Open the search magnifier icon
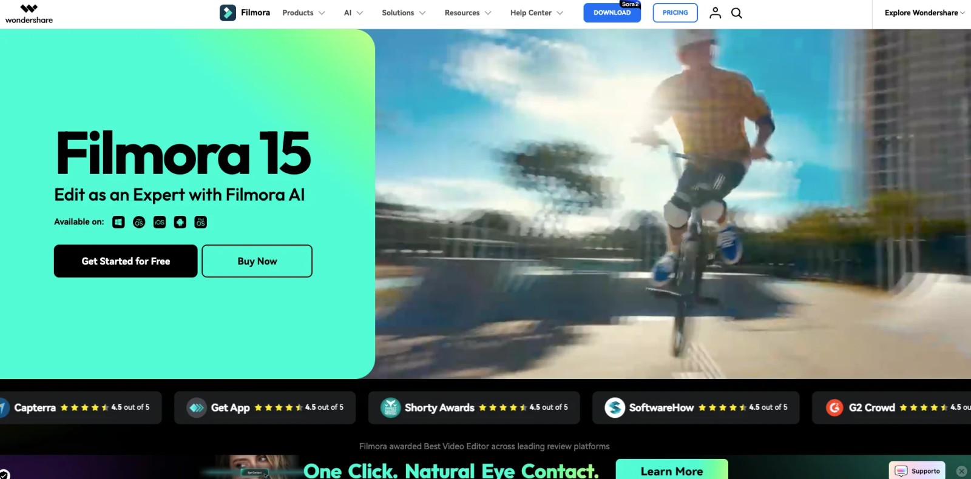This screenshot has width=971, height=479. (x=737, y=13)
